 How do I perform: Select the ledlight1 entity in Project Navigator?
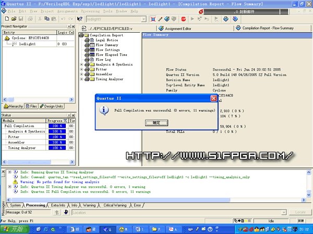27,44
